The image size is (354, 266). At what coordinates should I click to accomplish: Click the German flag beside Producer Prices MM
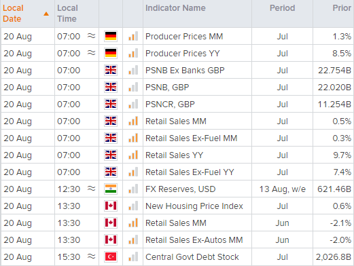(x=111, y=36)
